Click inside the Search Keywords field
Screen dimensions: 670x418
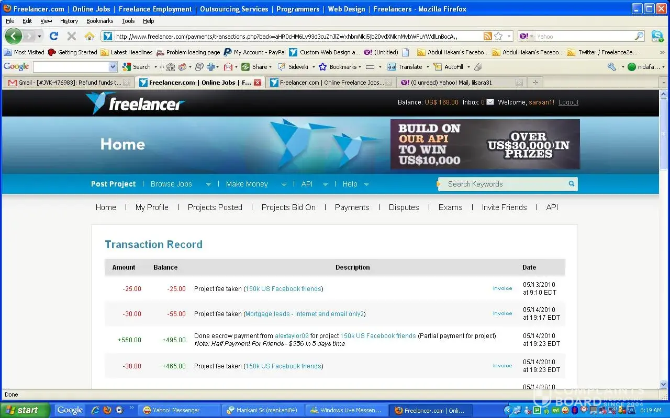tap(502, 184)
